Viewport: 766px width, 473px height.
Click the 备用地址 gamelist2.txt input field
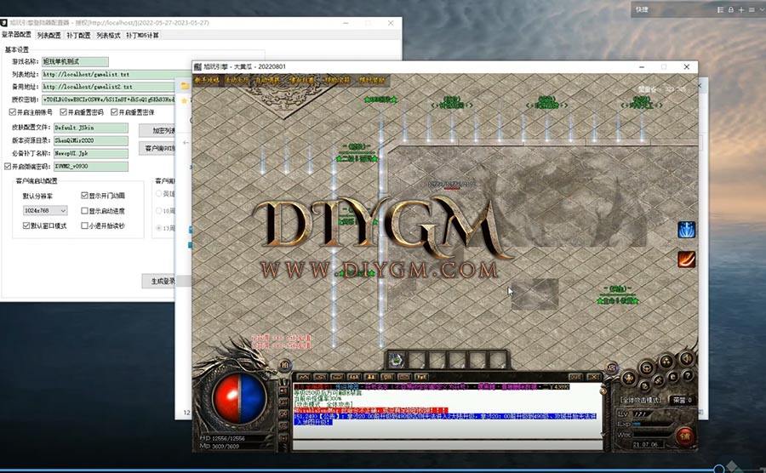click(x=108, y=87)
